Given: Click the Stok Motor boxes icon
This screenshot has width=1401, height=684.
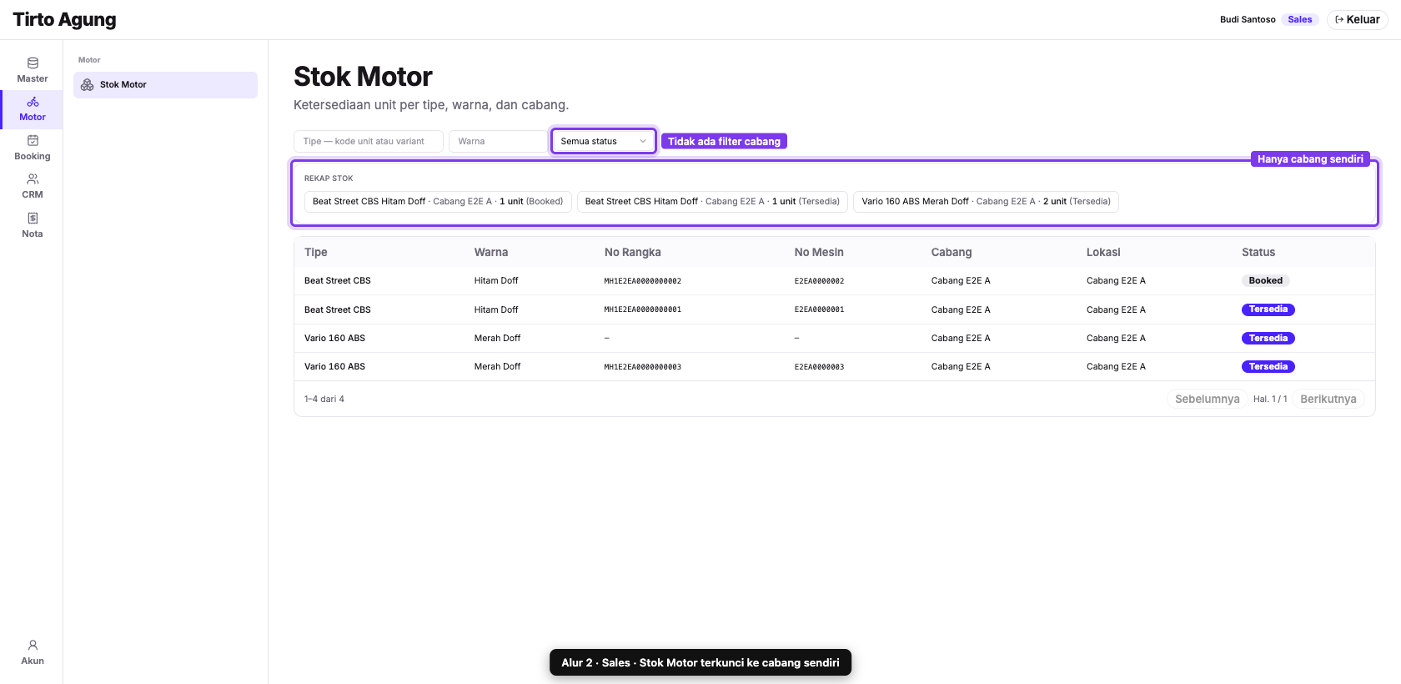Looking at the screenshot, I should point(87,85).
